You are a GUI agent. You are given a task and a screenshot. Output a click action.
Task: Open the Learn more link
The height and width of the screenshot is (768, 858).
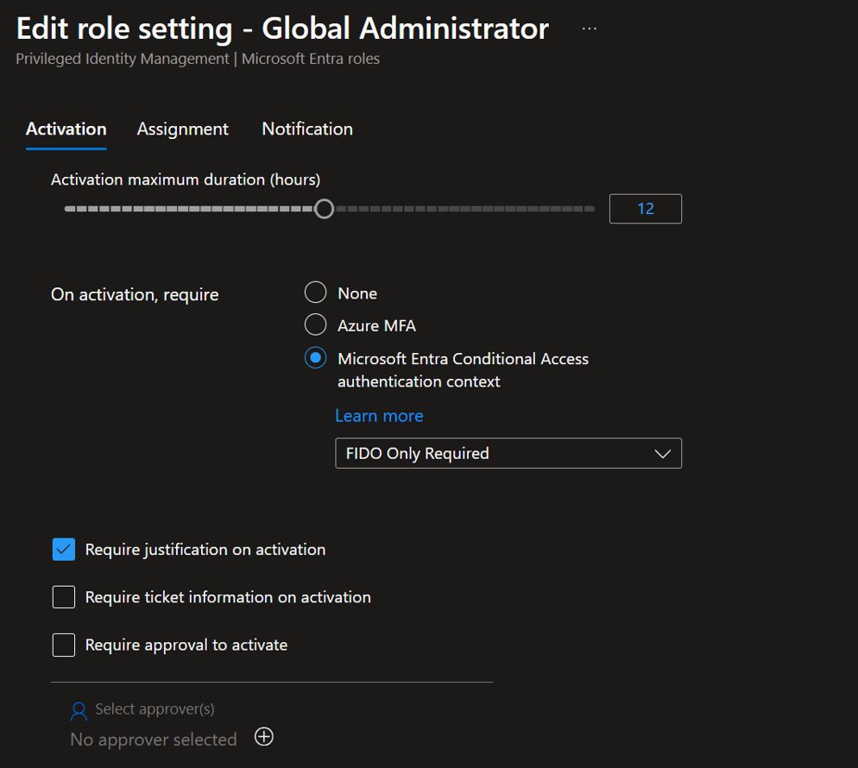point(379,416)
